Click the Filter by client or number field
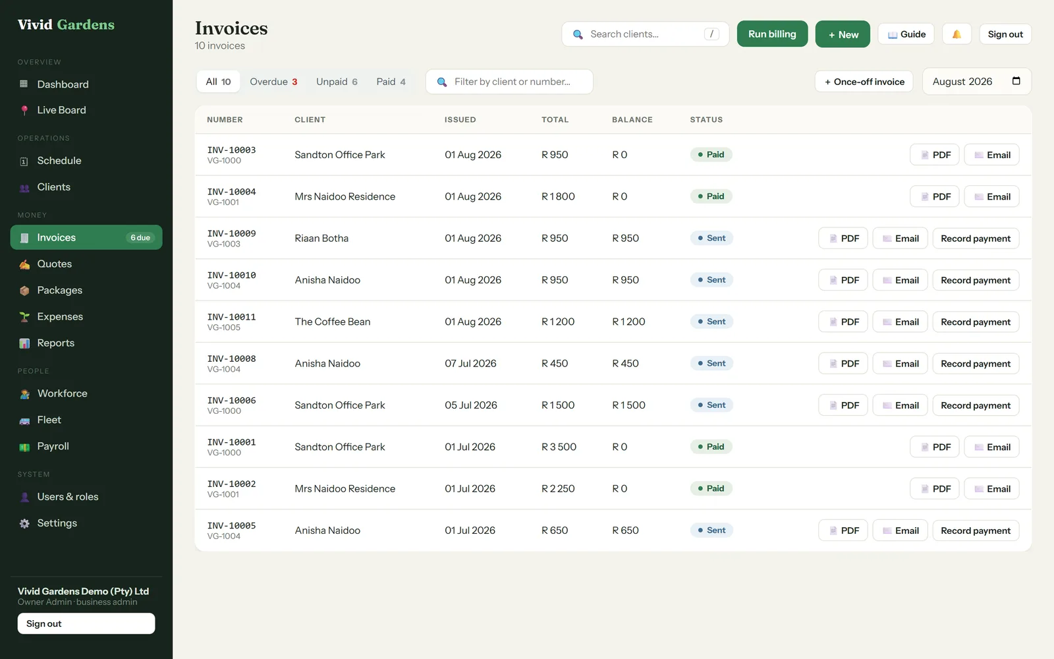The height and width of the screenshot is (659, 1054). [x=509, y=82]
